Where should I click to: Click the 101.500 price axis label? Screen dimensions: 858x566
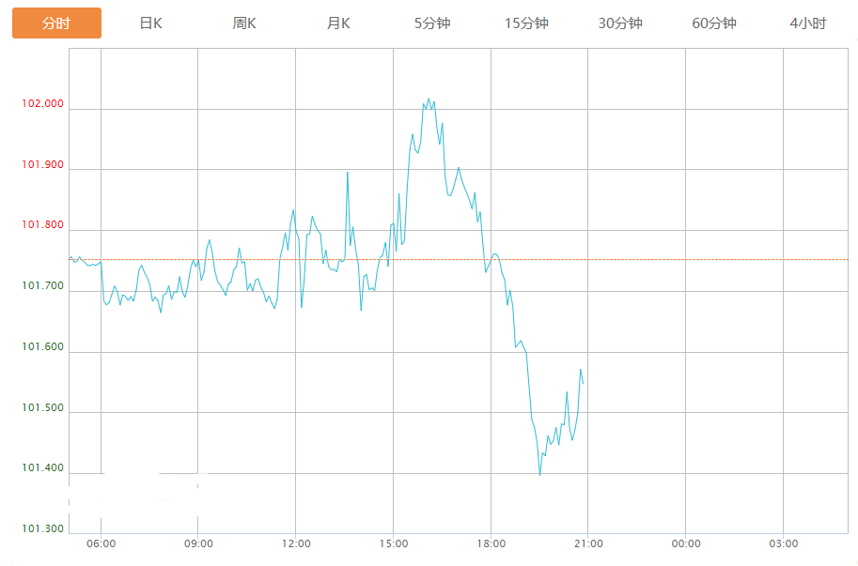click(x=42, y=408)
